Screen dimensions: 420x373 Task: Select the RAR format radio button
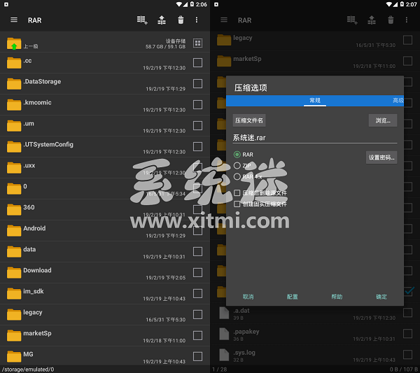tap(237, 155)
